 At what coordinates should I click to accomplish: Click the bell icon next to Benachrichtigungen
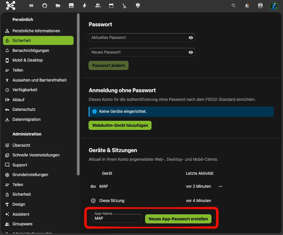click(x=7, y=51)
